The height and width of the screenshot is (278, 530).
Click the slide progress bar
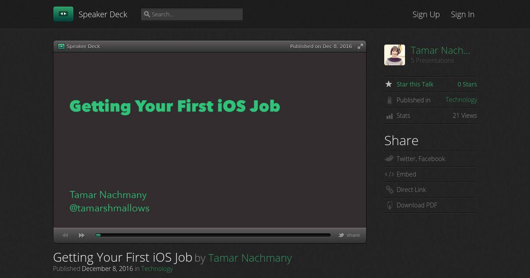213,235
